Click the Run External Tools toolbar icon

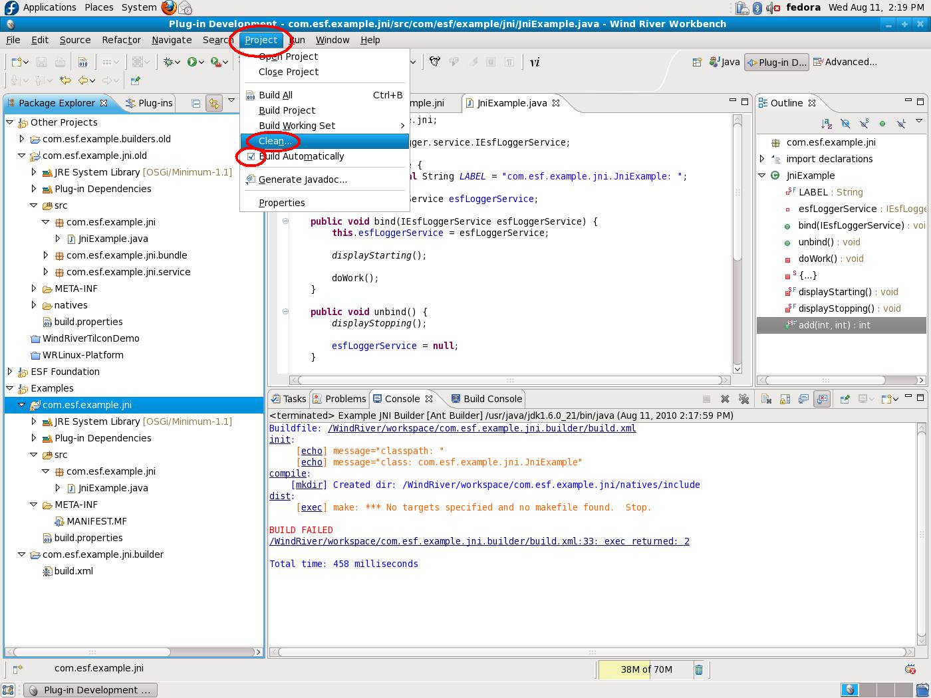coord(215,62)
